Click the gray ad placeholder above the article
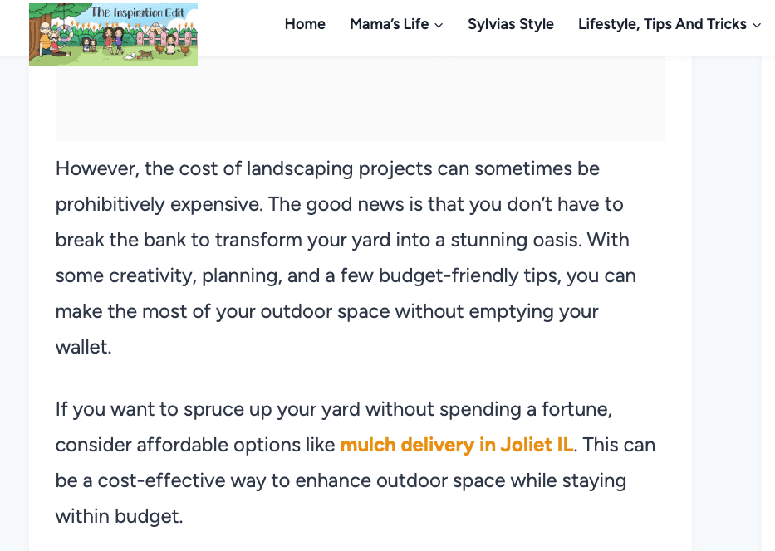 coord(360,100)
